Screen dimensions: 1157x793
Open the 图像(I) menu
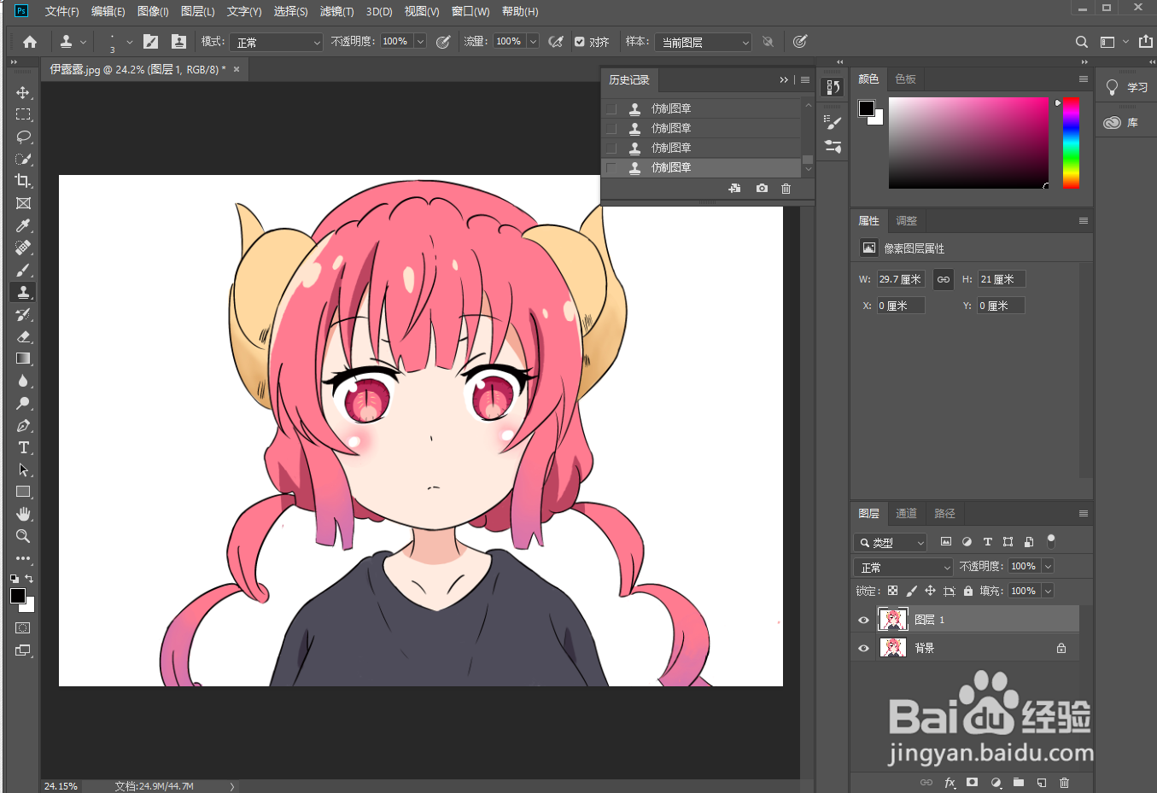coord(153,11)
